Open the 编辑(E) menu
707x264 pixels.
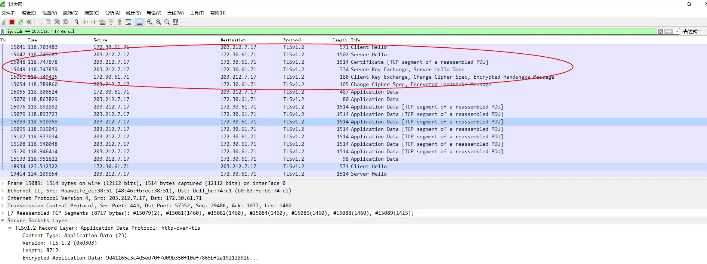(x=29, y=13)
